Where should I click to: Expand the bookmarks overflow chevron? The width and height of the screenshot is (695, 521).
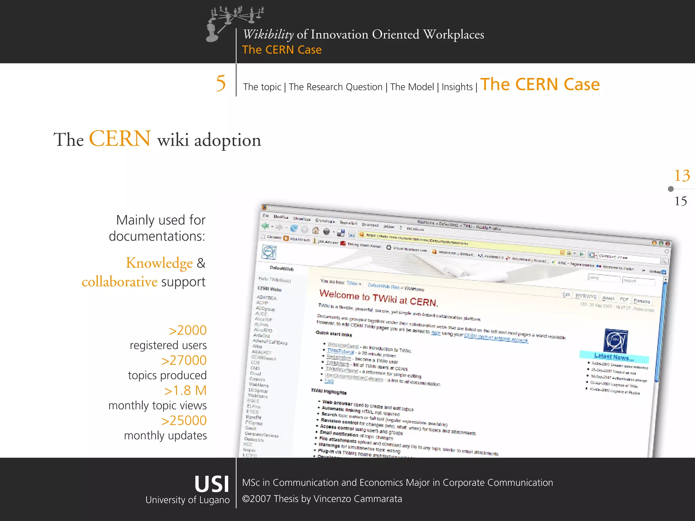[x=644, y=270]
